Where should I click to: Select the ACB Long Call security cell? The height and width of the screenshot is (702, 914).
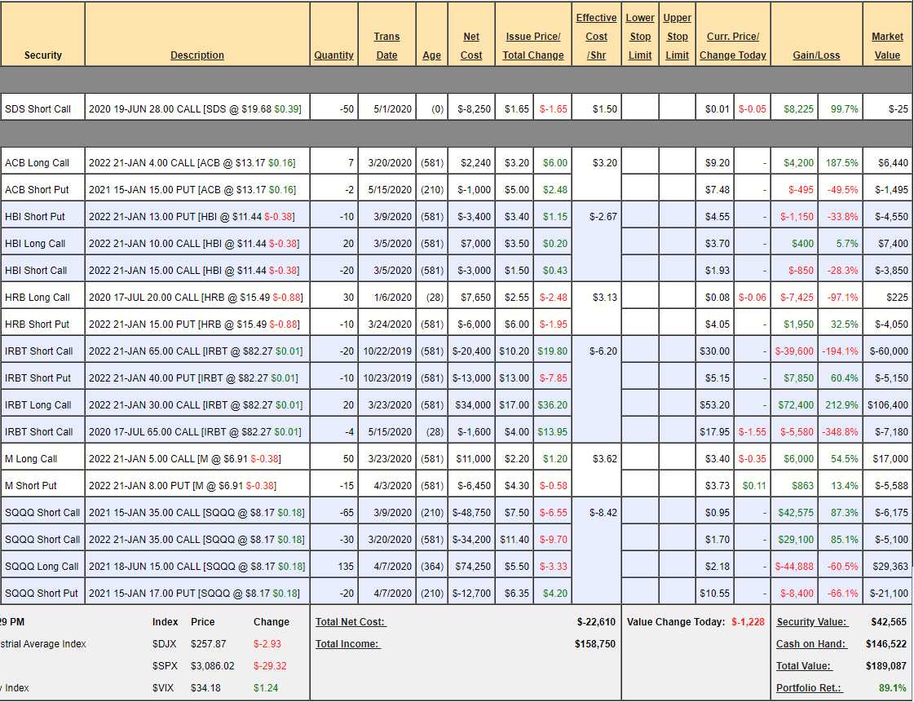(x=38, y=163)
